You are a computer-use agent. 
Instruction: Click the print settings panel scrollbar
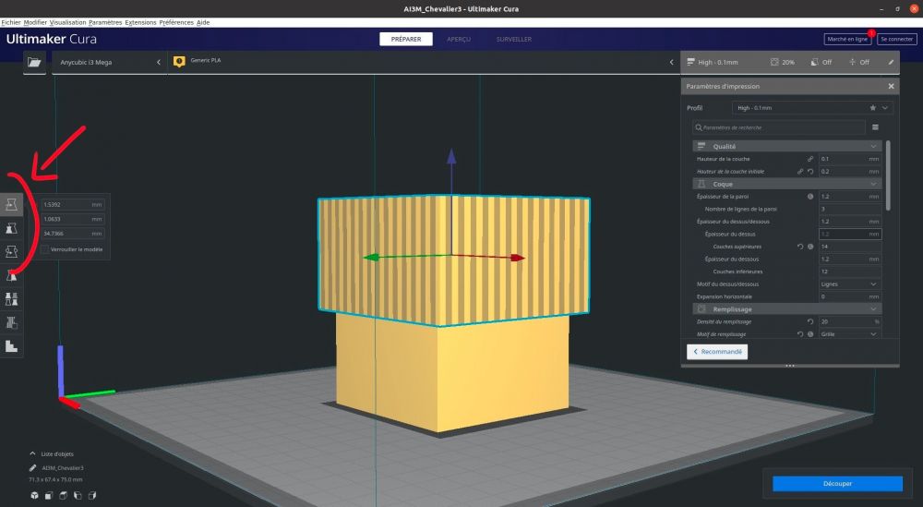click(x=888, y=175)
